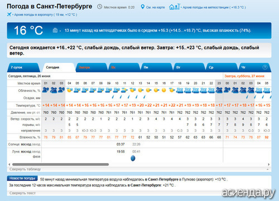
Task: Click the Сегодня, пятница, 26 июня header
Action: coord(29,76)
